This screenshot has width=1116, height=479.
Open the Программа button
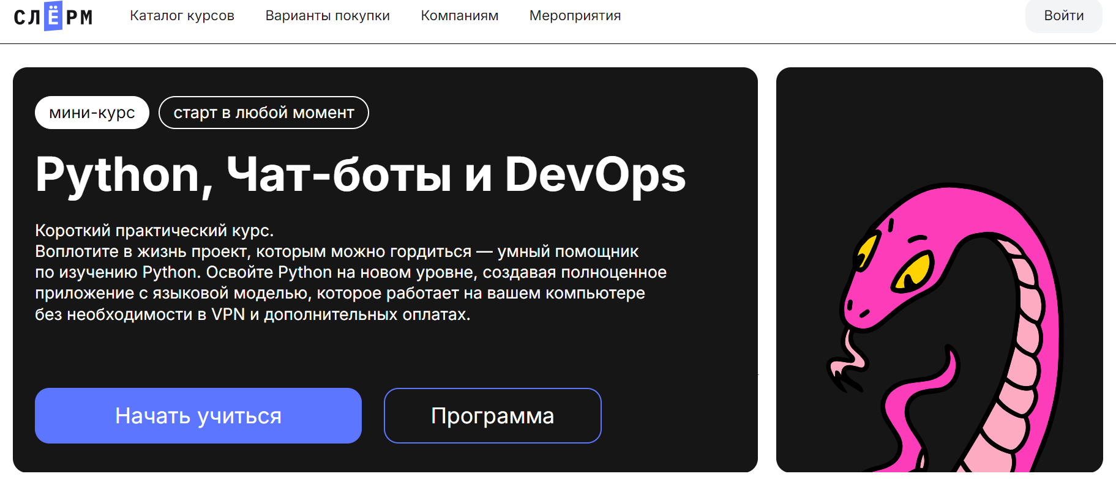tap(493, 415)
